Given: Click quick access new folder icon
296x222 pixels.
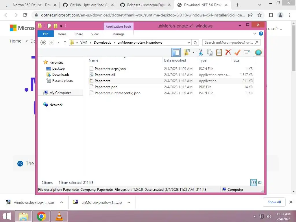Looking at the screenshot, I should click(x=56, y=26).
